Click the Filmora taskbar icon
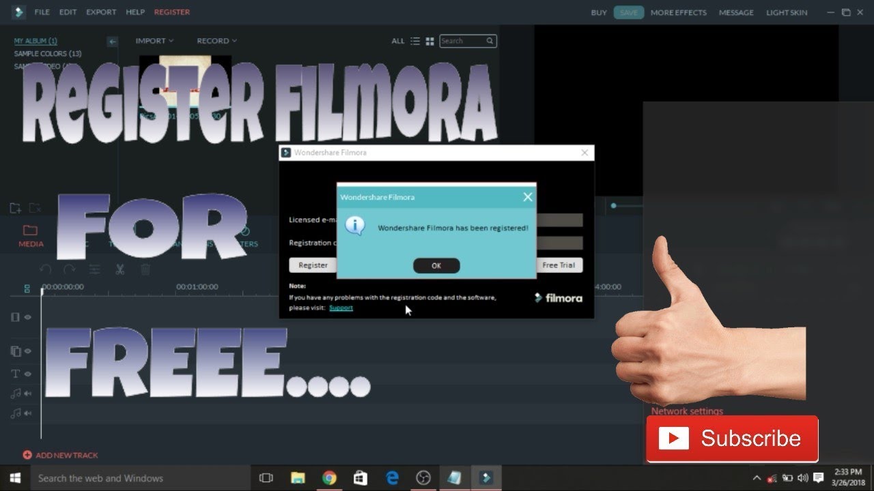This screenshot has height=491, width=874. (x=486, y=478)
